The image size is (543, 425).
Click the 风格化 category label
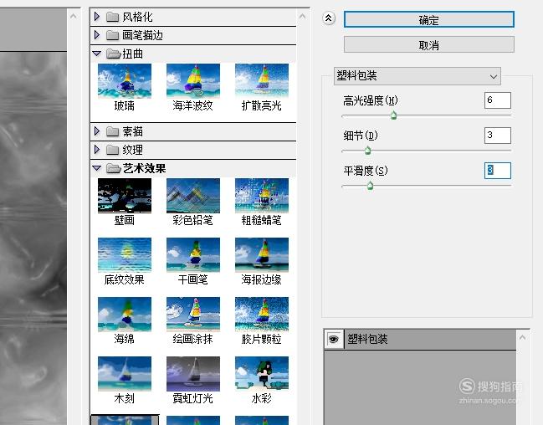[x=137, y=17]
